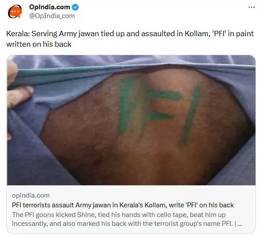Click the trailing ellipsis in card description

240,224
